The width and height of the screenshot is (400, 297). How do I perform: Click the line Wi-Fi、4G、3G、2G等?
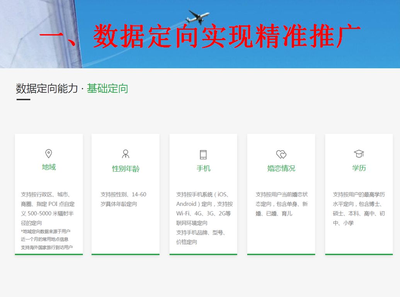click(x=204, y=214)
